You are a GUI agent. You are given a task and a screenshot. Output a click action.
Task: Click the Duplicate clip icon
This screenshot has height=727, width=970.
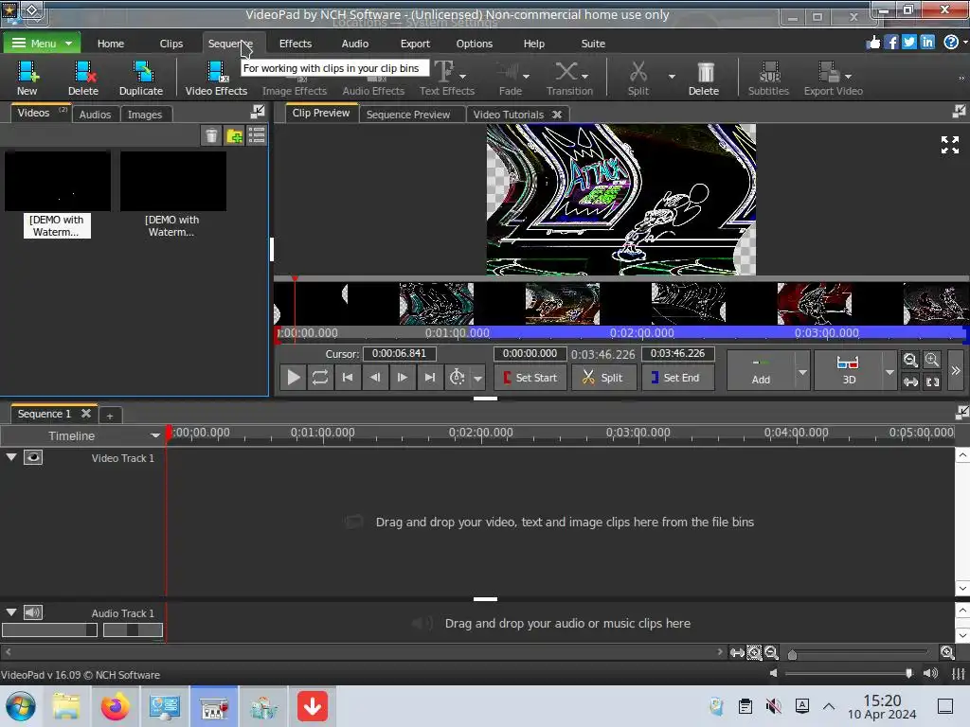point(141,78)
